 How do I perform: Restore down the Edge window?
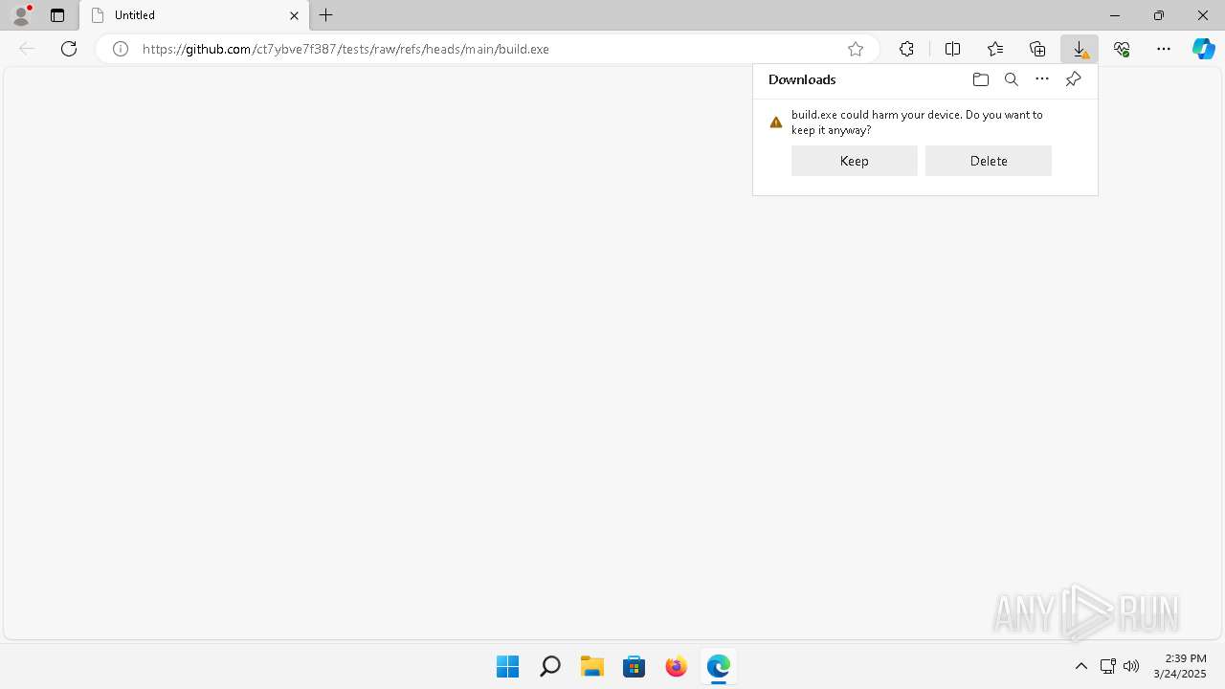[1159, 15]
